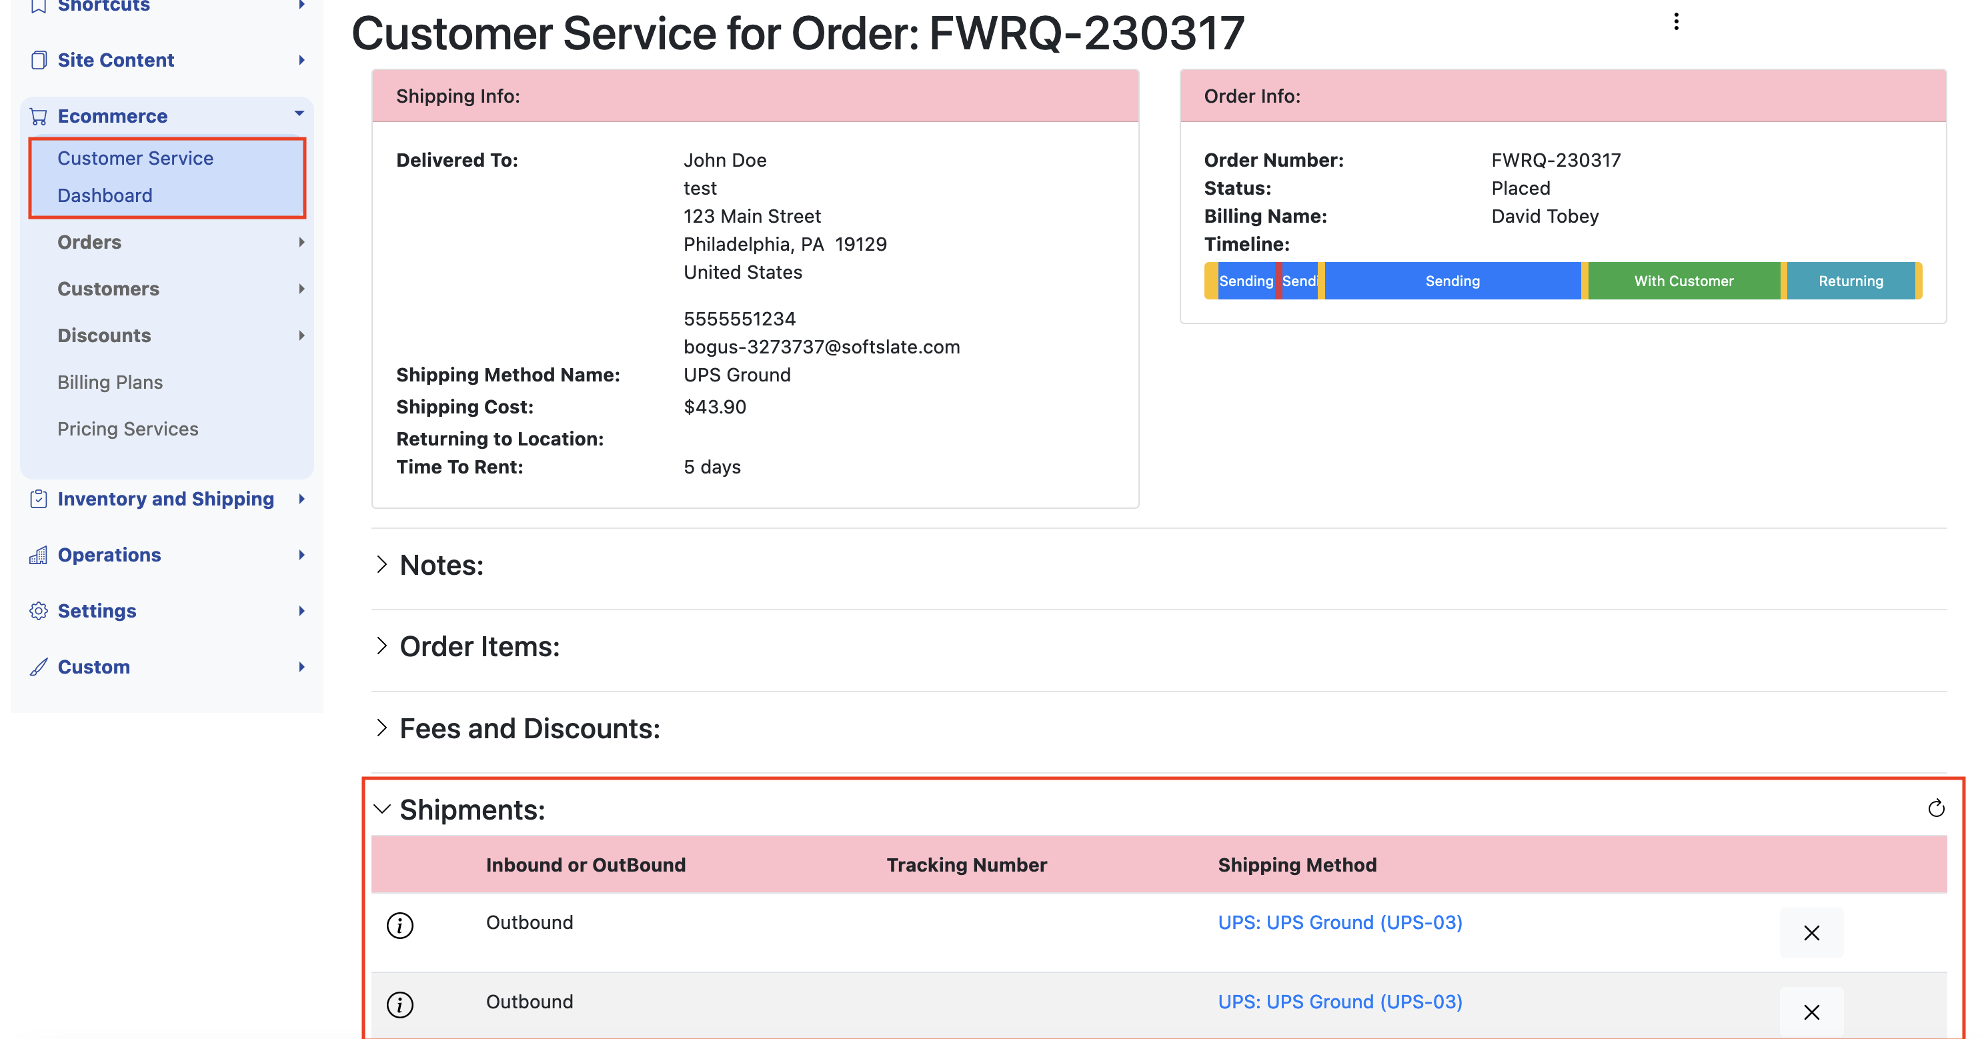Remove the second Outbound shipment row
This screenshot has width=1986, height=1039.
tap(1811, 1011)
